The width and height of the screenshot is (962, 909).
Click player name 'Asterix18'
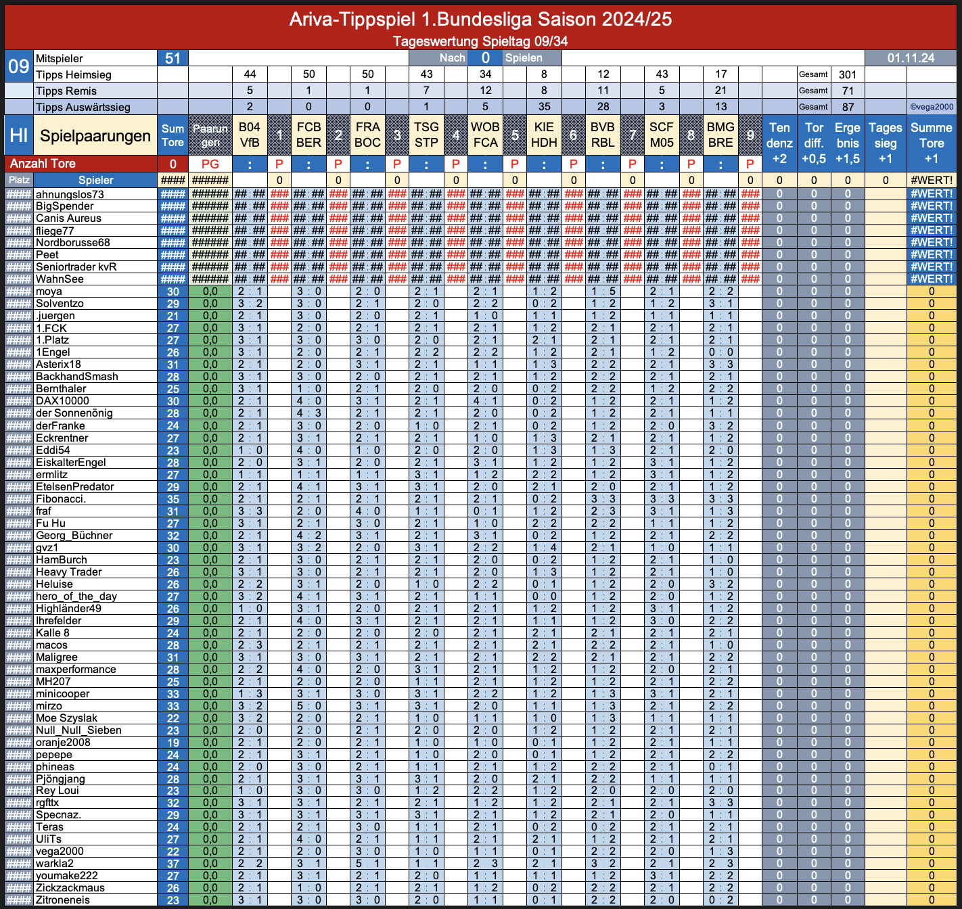58,365
